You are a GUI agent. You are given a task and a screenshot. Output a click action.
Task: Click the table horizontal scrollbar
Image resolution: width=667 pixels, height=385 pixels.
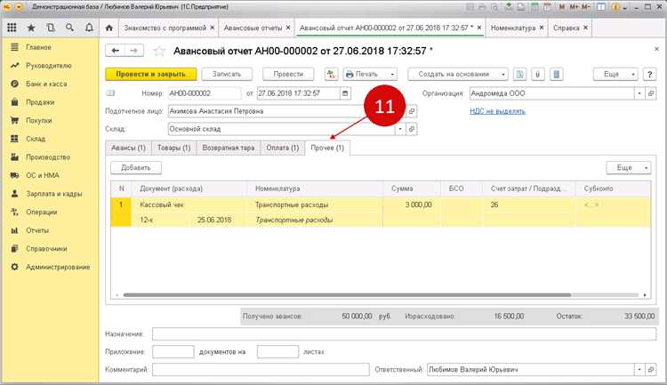(x=347, y=295)
